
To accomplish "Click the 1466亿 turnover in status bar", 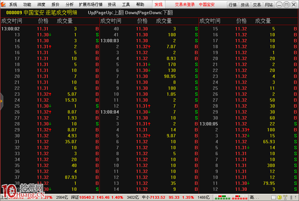I will [204, 197].
